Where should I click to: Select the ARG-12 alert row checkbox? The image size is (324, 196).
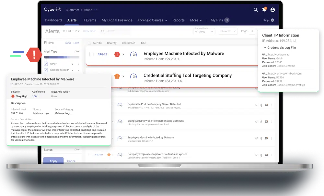click(91, 54)
